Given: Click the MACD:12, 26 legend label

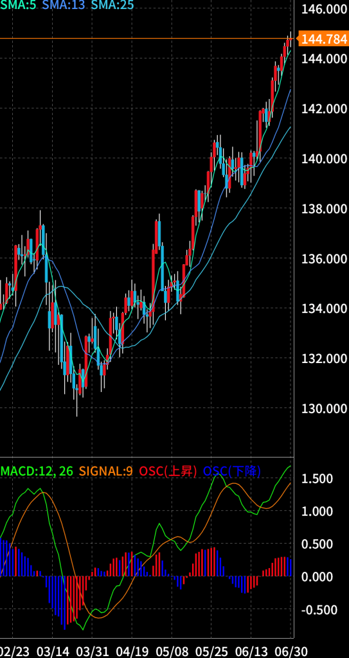Looking at the screenshot, I should click(37, 471).
